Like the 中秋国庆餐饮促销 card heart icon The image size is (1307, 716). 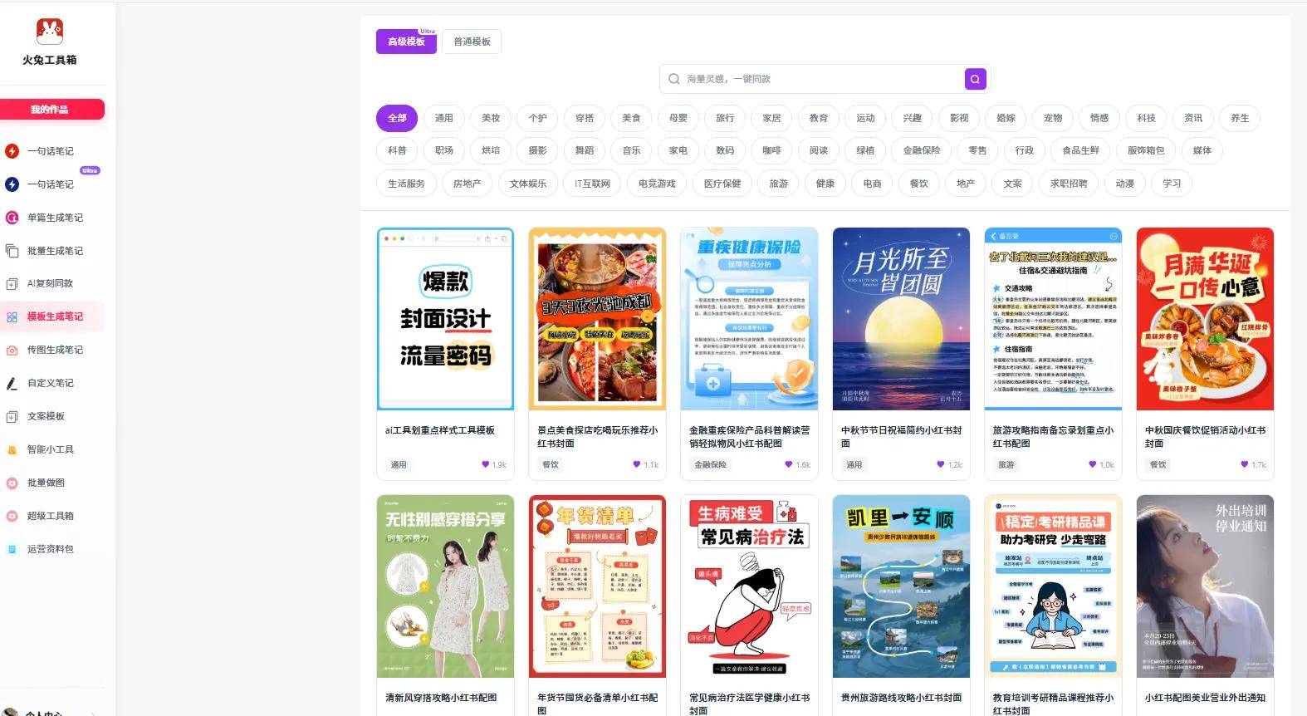coord(1245,464)
